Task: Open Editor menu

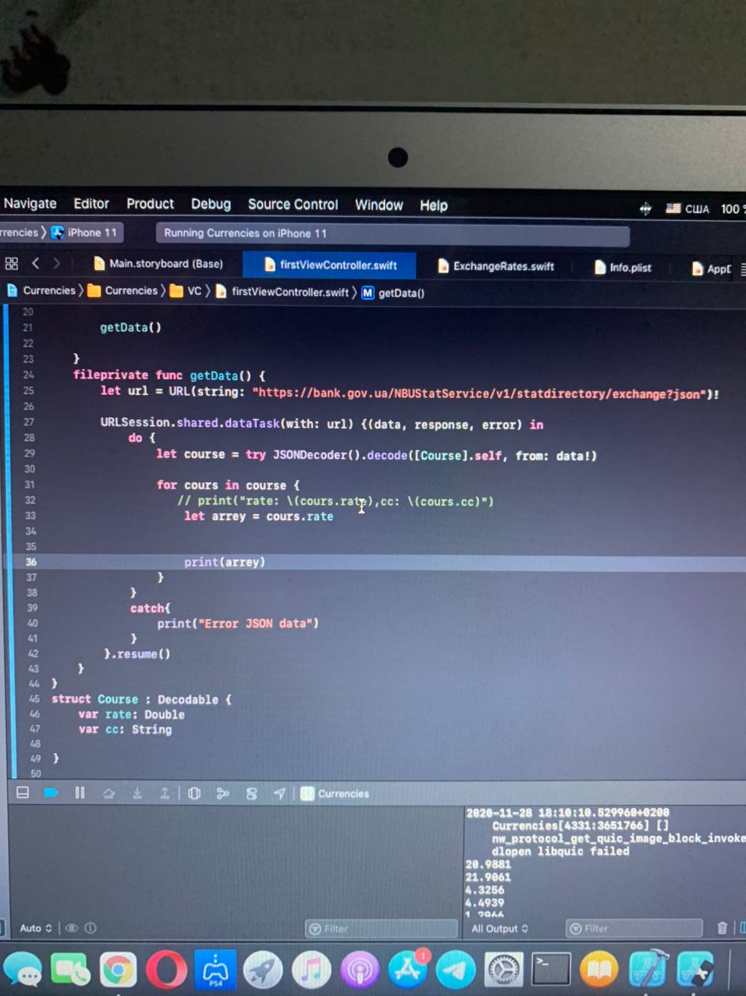Action: 91,203
